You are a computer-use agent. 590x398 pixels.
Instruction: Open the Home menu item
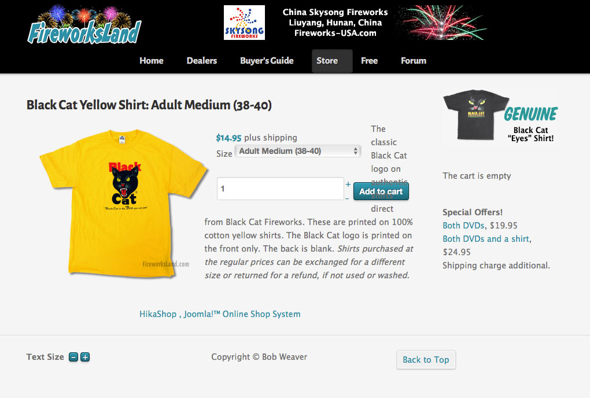tap(152, 61)
